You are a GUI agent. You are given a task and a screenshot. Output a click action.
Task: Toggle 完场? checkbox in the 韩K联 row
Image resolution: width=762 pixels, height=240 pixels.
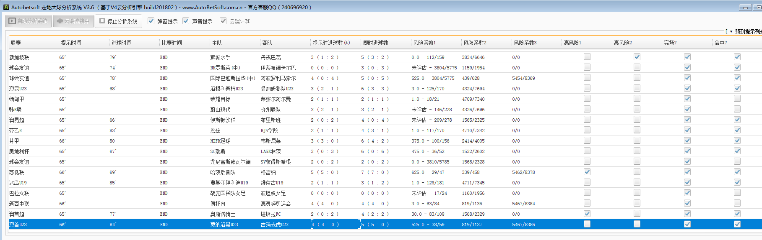[687, 109]
